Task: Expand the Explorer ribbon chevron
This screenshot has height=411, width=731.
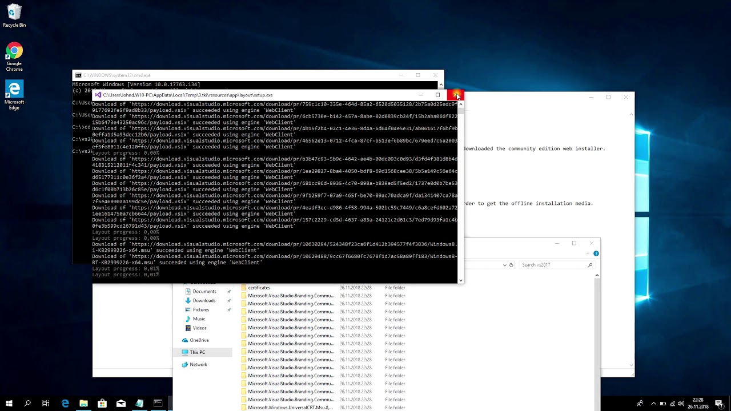Action: 588,253
